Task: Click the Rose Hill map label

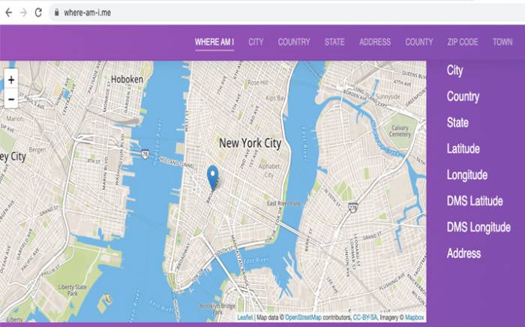Action: point(258,82)
